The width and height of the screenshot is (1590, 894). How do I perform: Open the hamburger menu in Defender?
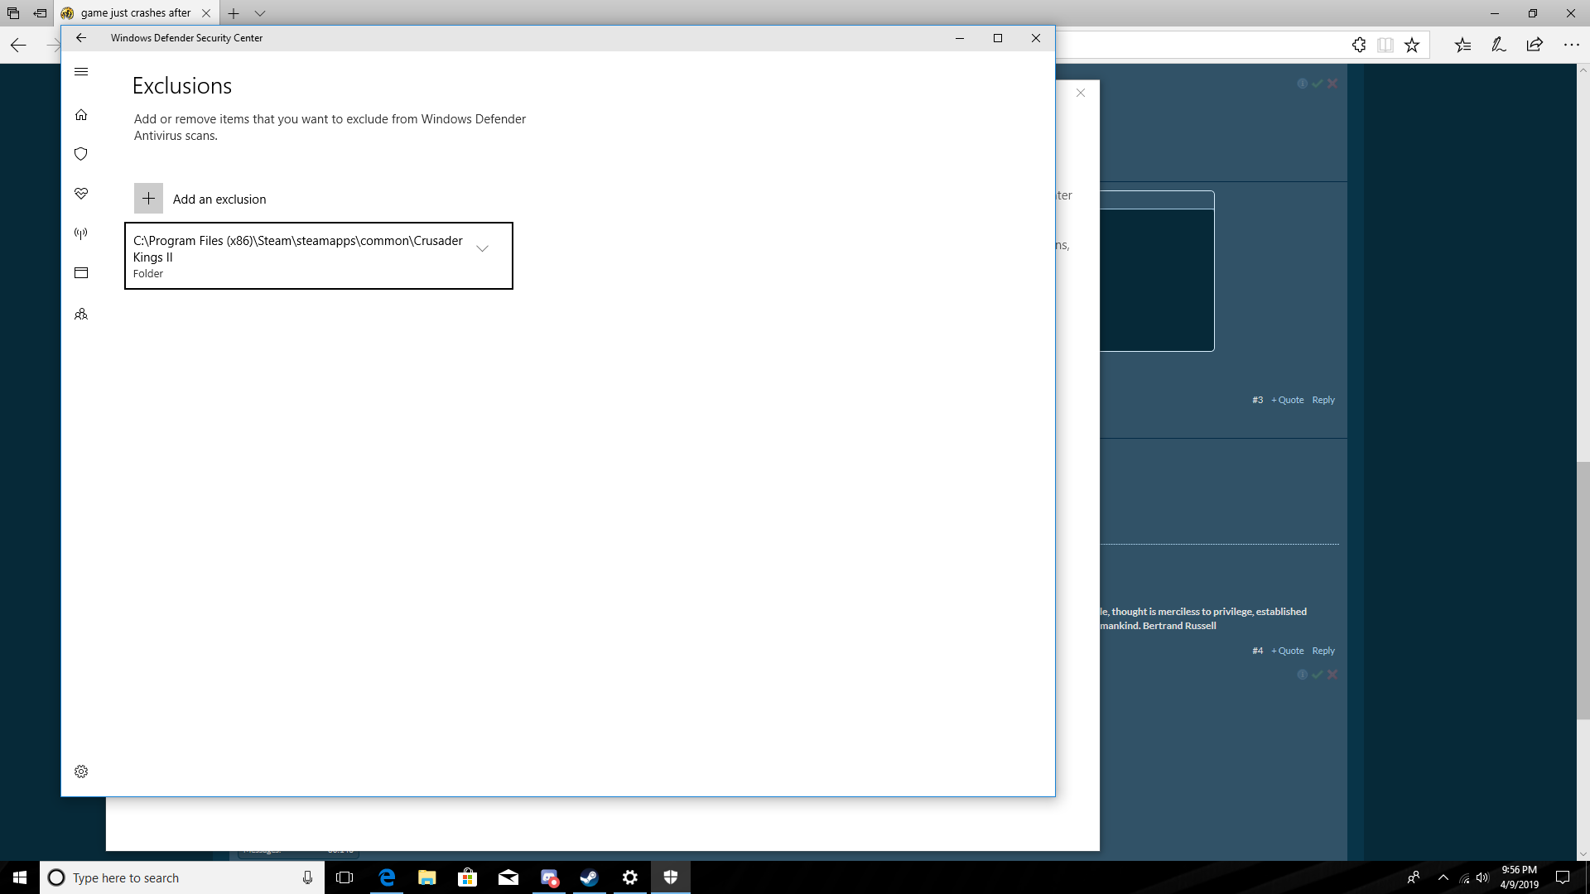[81, 72]
